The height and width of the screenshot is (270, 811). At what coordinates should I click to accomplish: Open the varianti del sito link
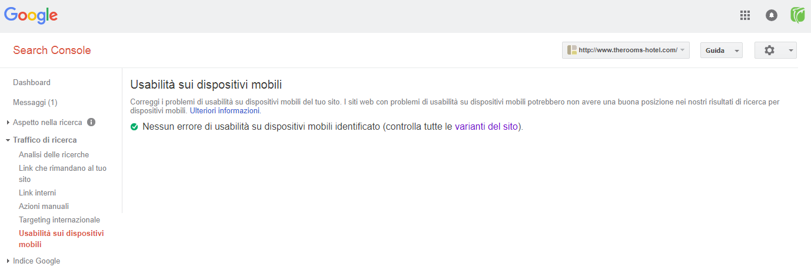click(486, 126)
